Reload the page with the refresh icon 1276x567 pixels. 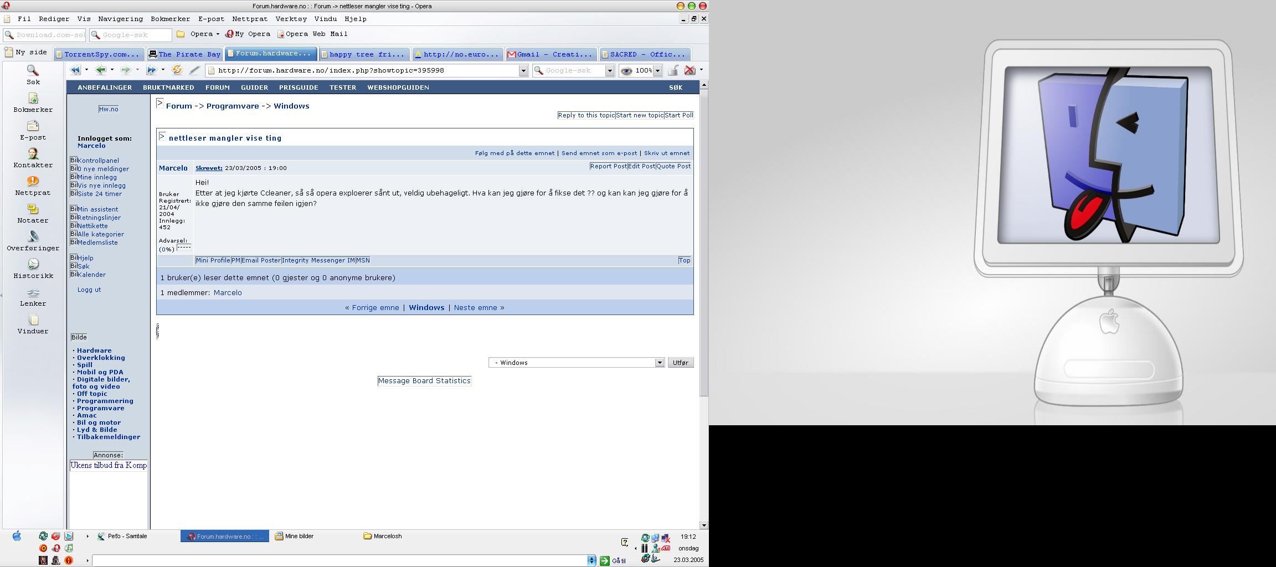pyautogui.click(x=177, y=70)
